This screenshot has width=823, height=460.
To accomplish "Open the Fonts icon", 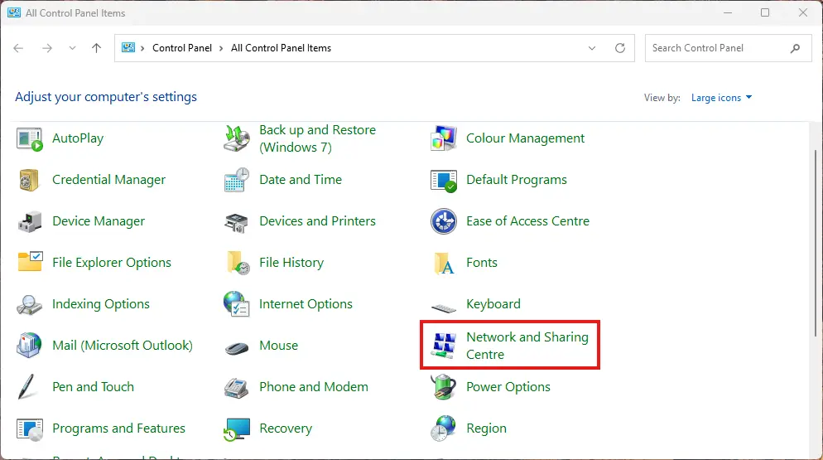I will coord(444,263).
